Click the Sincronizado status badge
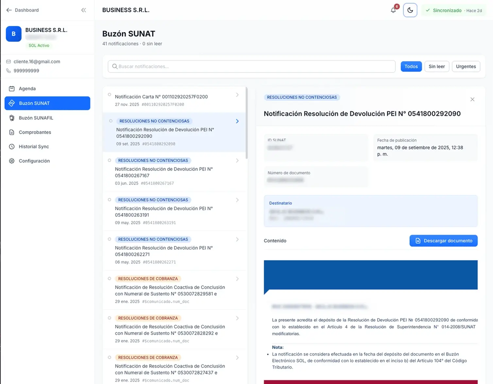The height and width of the screenshot is (384, 493). pos(453,10)
